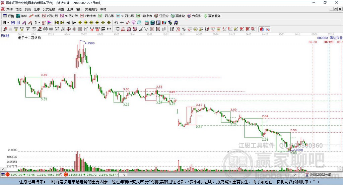Click the 深 index status icon

[x=66, y=175]
